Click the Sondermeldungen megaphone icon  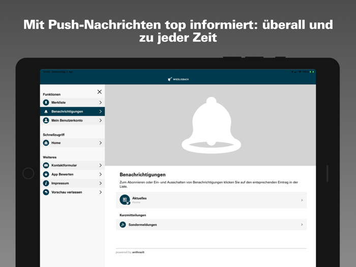click(x=123, y=225)
